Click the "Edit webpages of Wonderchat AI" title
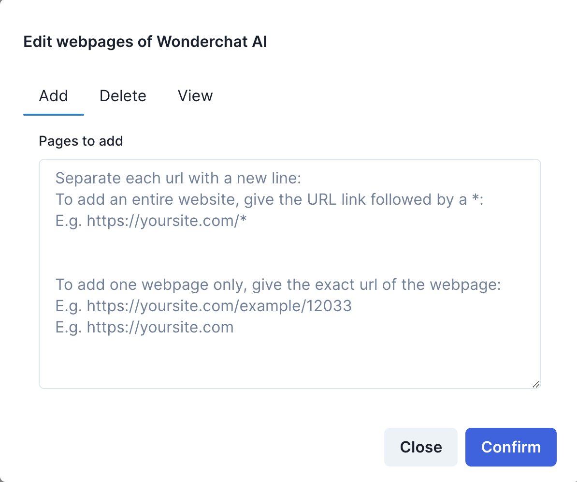Image resolution: width=577 pixels, height=482 pixels. [x=145, y=42]
